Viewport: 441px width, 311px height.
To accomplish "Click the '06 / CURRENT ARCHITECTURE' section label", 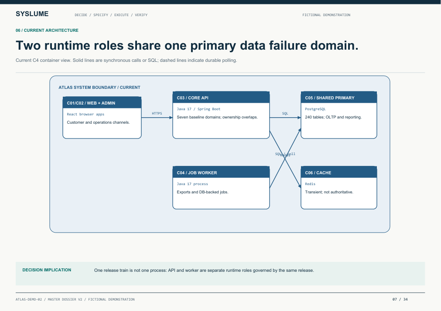I will click(x=47, y=30).
